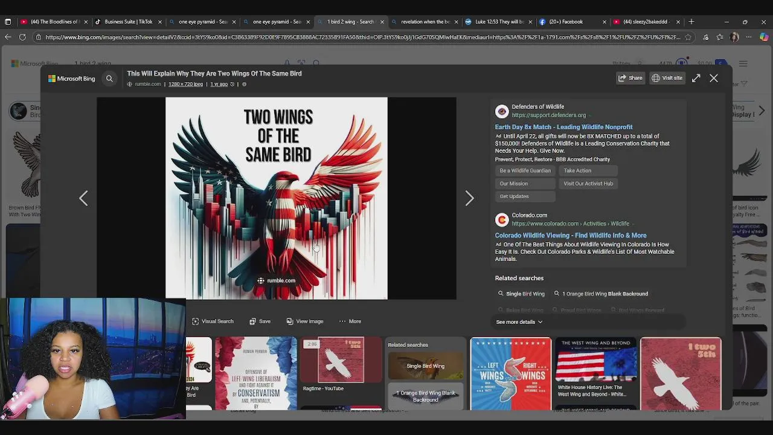Click the support.defenders.org URL

(548, 115)
